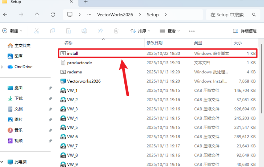Click the Paste clipboard icon

click(69, 31)
